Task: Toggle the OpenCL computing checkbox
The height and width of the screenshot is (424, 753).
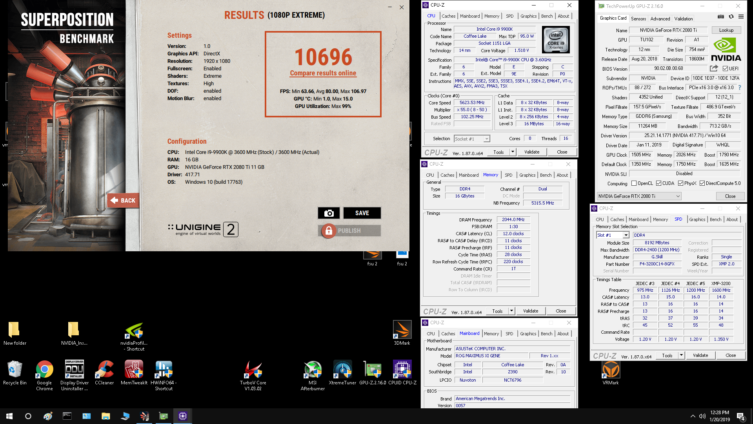Action: coord(634,183)
